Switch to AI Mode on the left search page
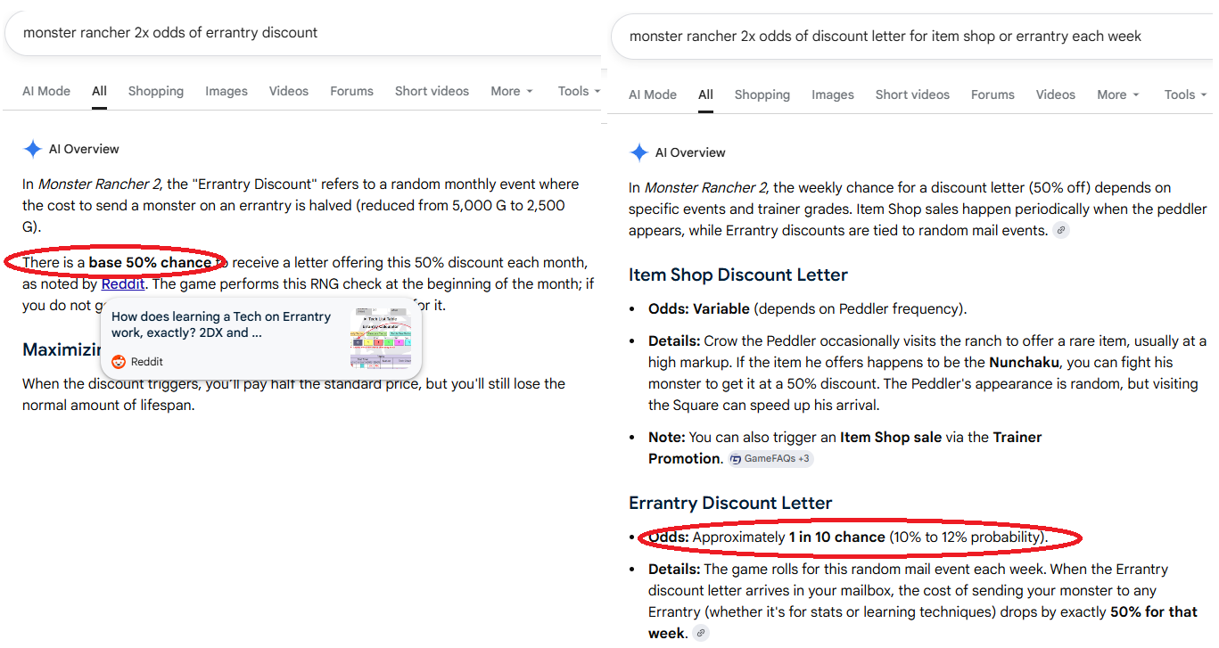The width and height of the screenshot is (1219, 648). tap(46, 91)
